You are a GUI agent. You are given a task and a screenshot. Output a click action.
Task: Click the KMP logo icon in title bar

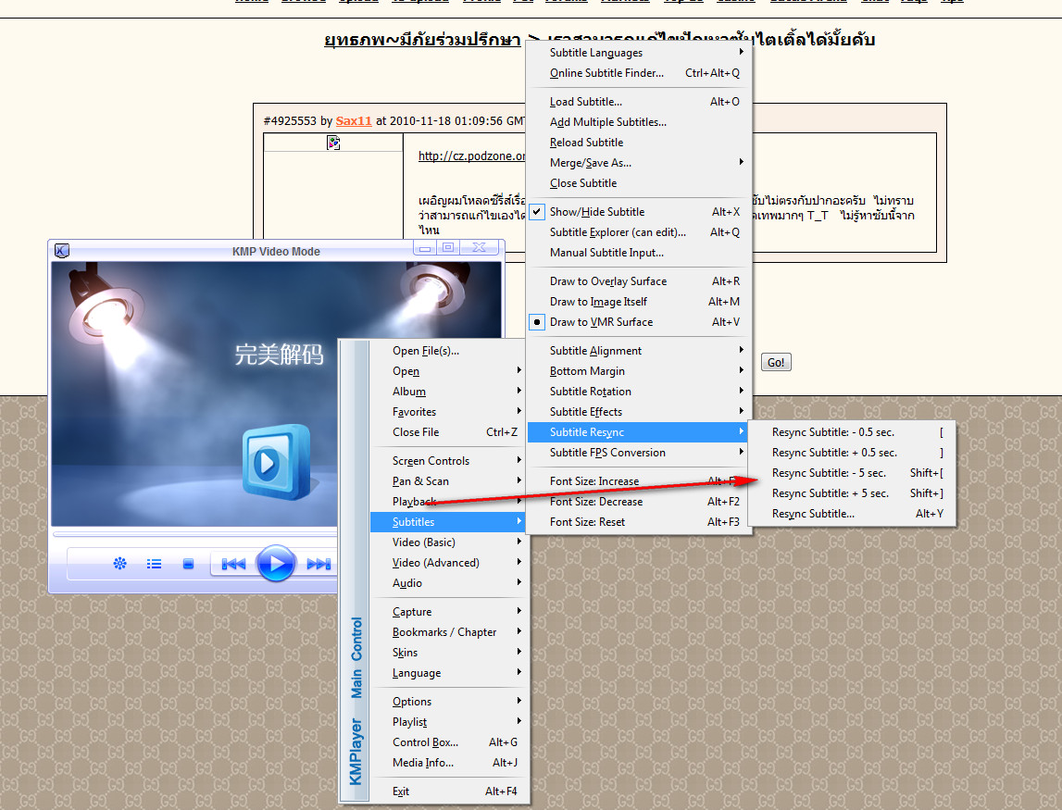pos(62,251)
